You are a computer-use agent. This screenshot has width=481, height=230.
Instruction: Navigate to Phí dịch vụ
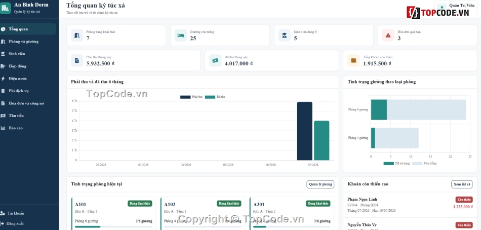28,91
